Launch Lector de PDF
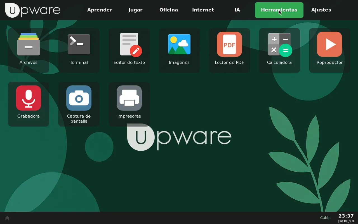358x224 pixels. coord(229,50)
